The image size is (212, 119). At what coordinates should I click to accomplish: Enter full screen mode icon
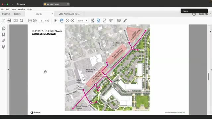[105, 20]
